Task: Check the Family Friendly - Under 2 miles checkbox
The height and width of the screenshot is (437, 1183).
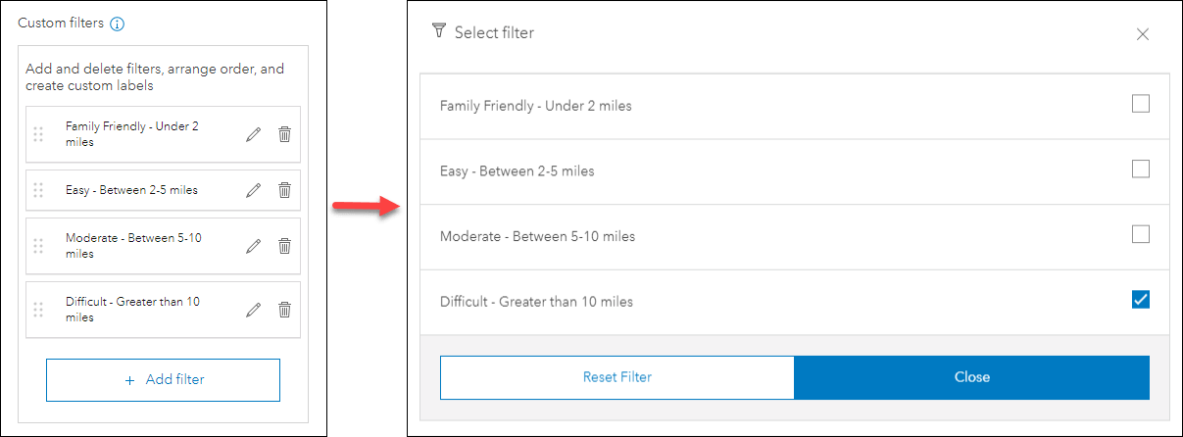Action: point(1140,104)
